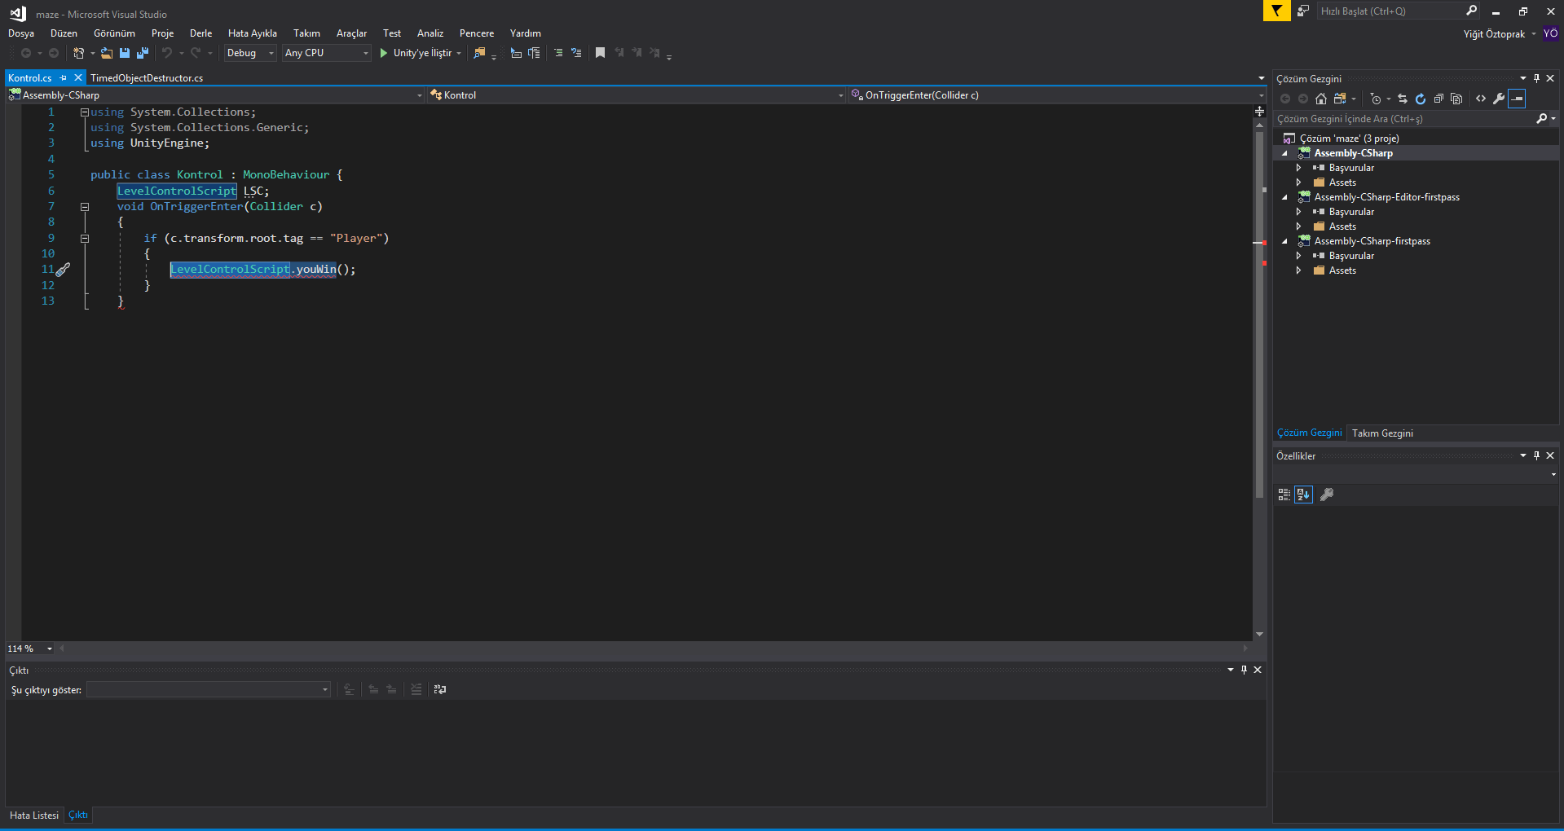Refresh the Çözüm Gezgini tree
Screen dimensions: 1564x831
[1421, 99]
